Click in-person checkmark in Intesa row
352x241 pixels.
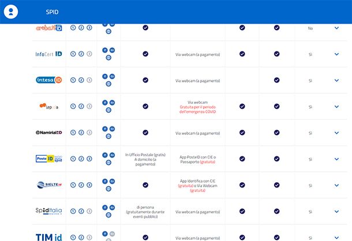[145, 80]
